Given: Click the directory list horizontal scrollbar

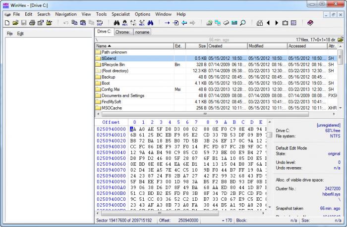Looking at the screenshot, I should click(205, 114).
